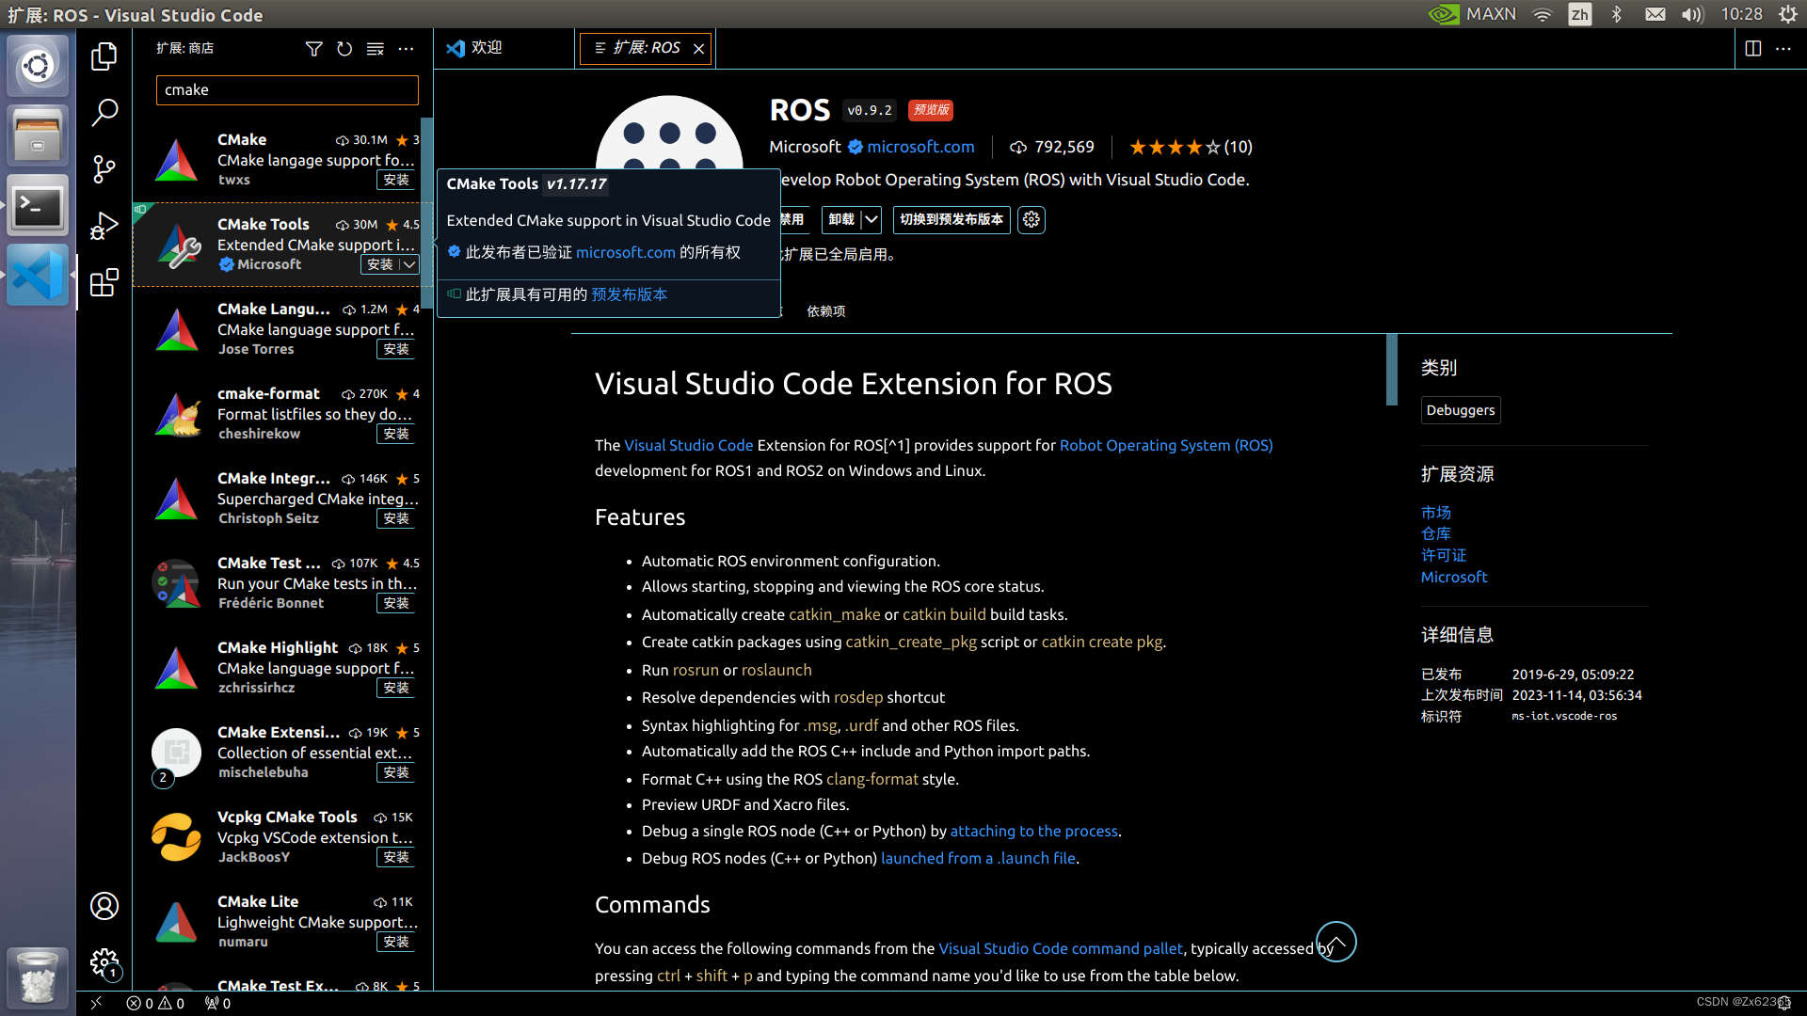Open the Bluetooth indicator
This screenshot has height=1016, width=1807.
tap(1617, 14)
